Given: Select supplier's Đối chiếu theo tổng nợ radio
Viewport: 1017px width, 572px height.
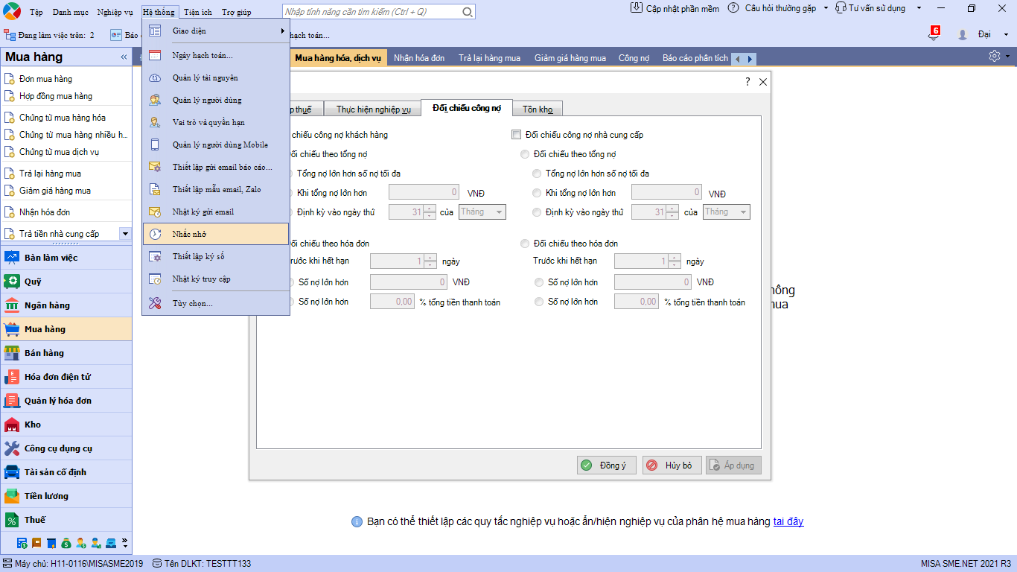Looking at the screenshot, I should coord(526,154).
